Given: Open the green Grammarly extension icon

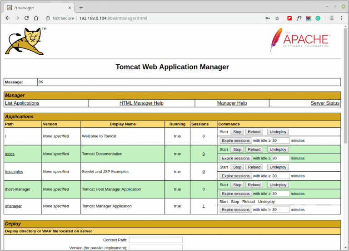Looking at the screenshot, I should [x=318, y=18].
